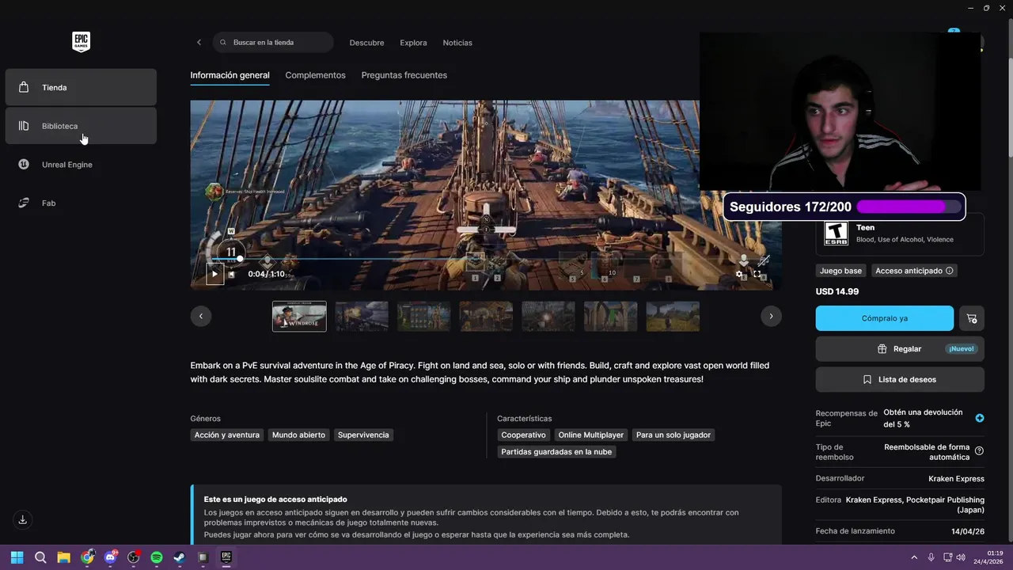Click the Cómpralo ya button

[885, 318]
